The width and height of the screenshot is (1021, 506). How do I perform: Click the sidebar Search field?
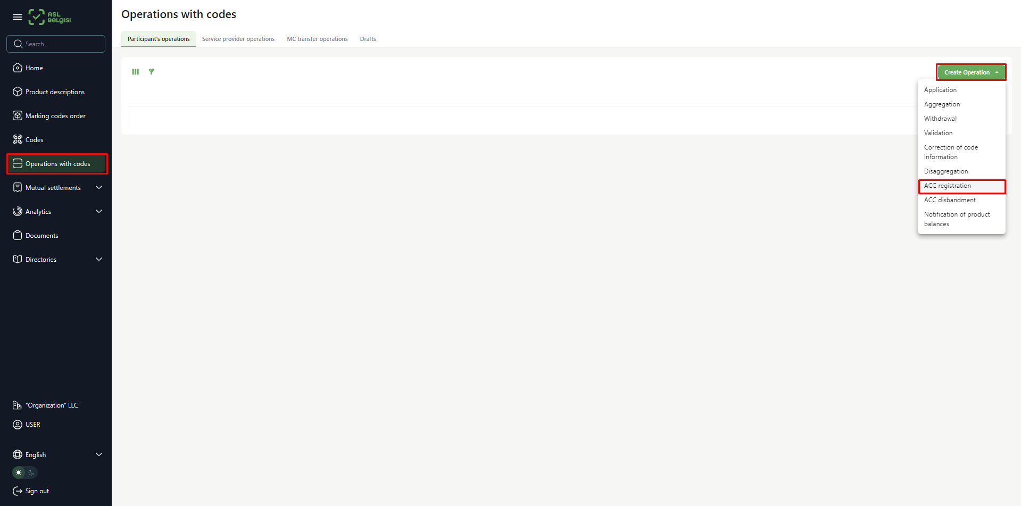[59, 44]
